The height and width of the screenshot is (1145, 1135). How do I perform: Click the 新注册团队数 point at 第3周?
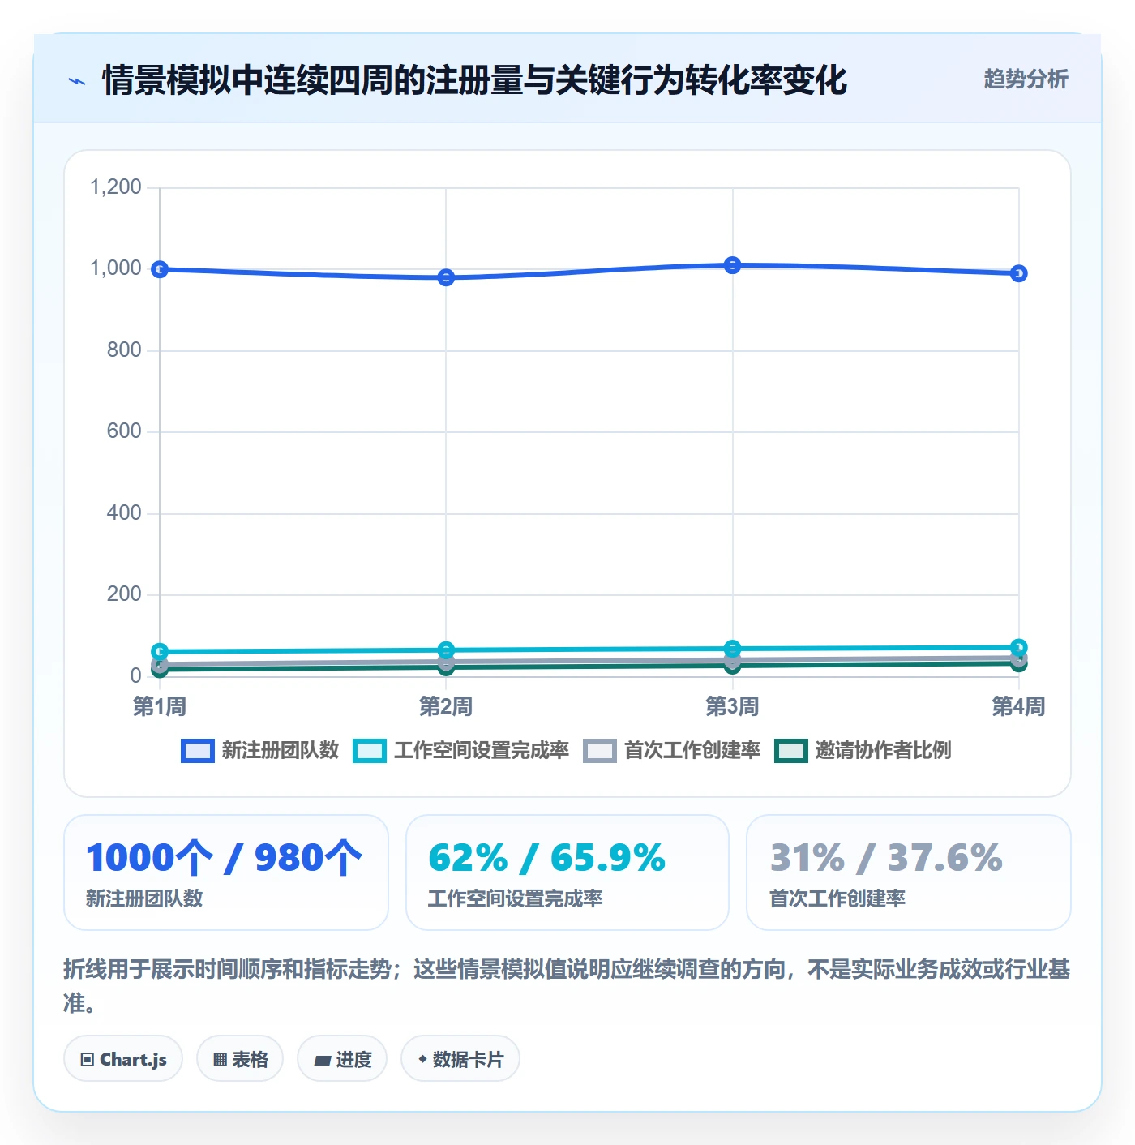[x=732, y=265]
